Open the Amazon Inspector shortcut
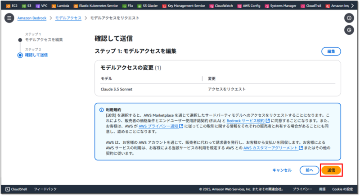The height and width of the screenshot is (196, 360). pyautogui.click(x=337, y=6)
